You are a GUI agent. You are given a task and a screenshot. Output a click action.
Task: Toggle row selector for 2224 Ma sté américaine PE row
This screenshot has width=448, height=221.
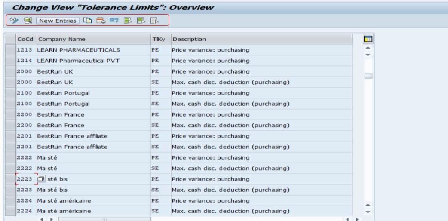(x=11, y=201)
